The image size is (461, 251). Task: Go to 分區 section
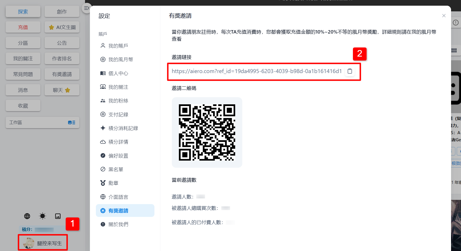pos(23,43)
